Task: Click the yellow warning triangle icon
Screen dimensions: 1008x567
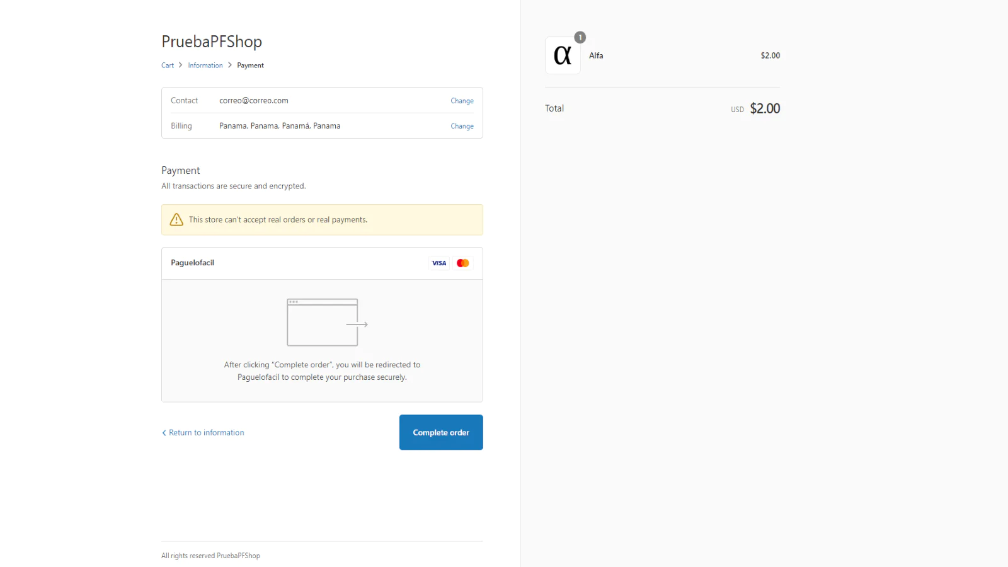Action: [x=176, y=220]
